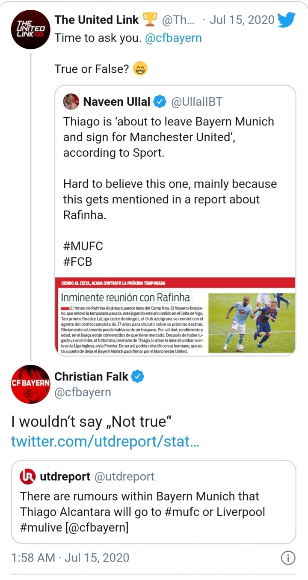Open the tweet info circle icon
Viewport: 308px width, 580px height.
coord(288,558)
